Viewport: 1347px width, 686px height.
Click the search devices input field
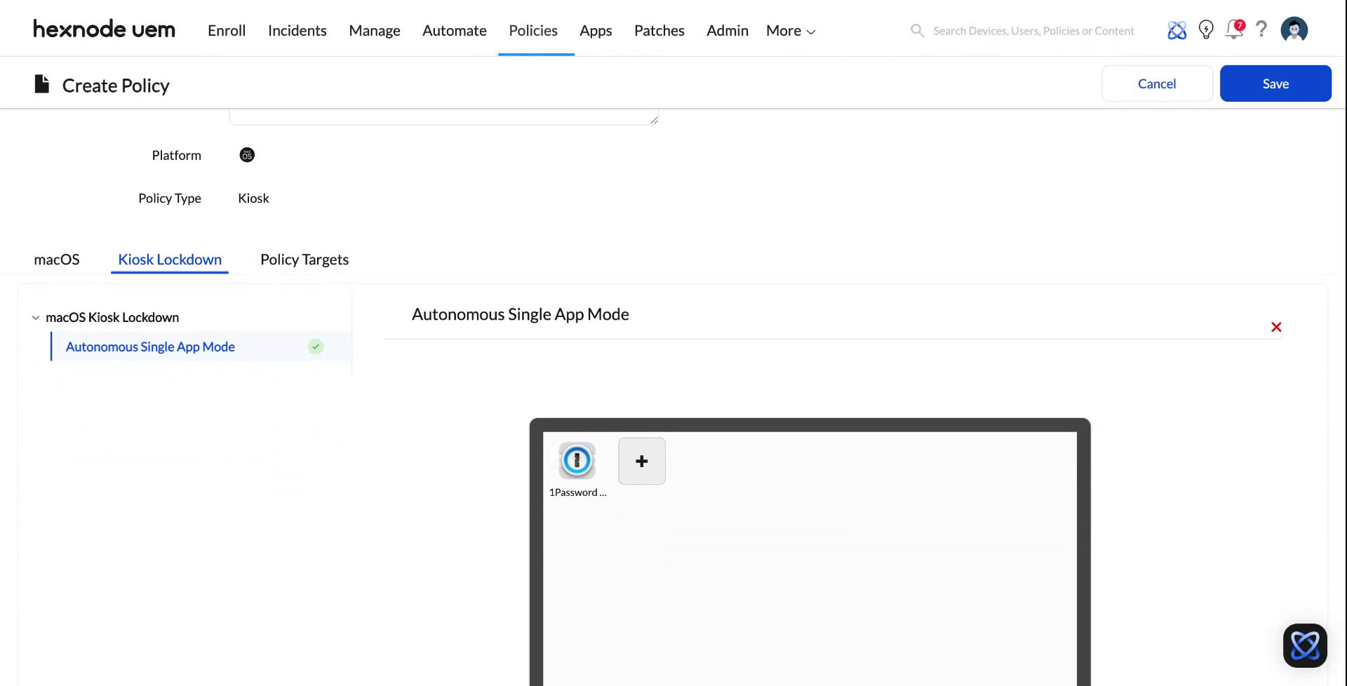pos(1031,30)
